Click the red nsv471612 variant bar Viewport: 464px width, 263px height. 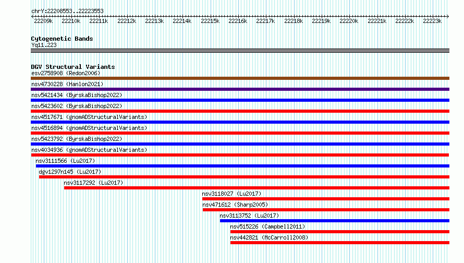(x=326, y=210)
